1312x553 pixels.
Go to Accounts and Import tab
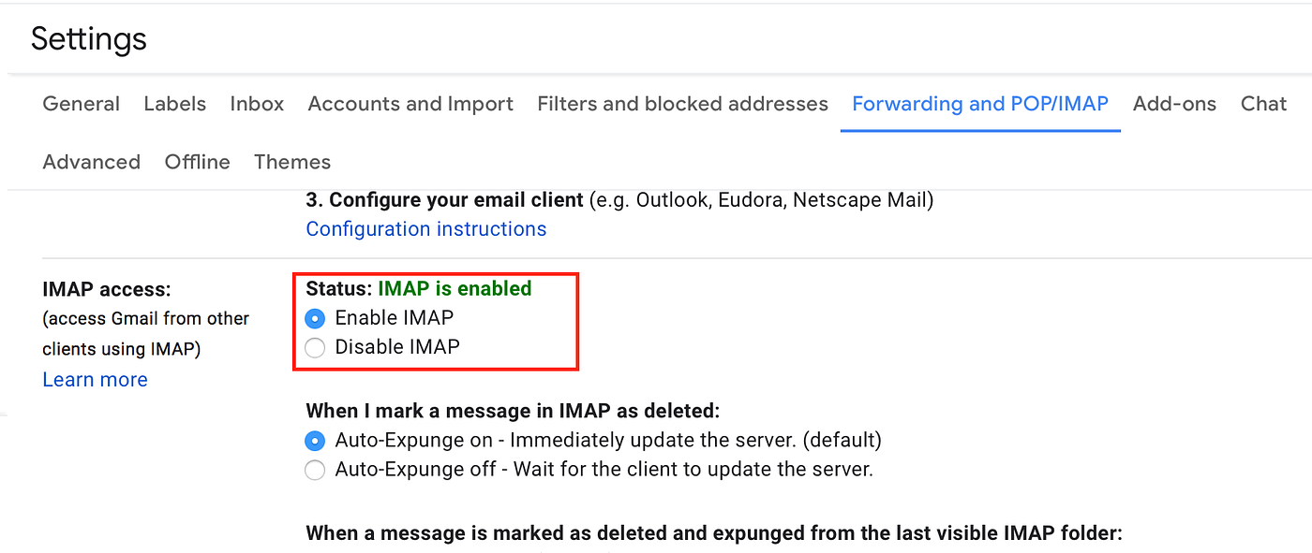pos(410,104)
